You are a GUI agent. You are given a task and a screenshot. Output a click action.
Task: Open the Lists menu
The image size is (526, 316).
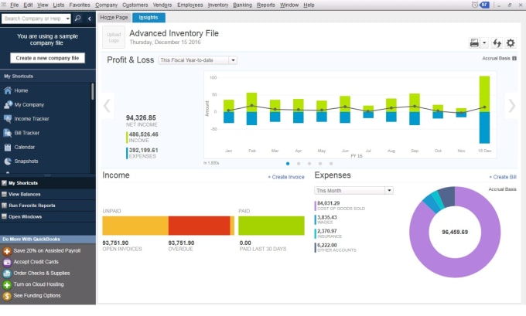(58, 5)
